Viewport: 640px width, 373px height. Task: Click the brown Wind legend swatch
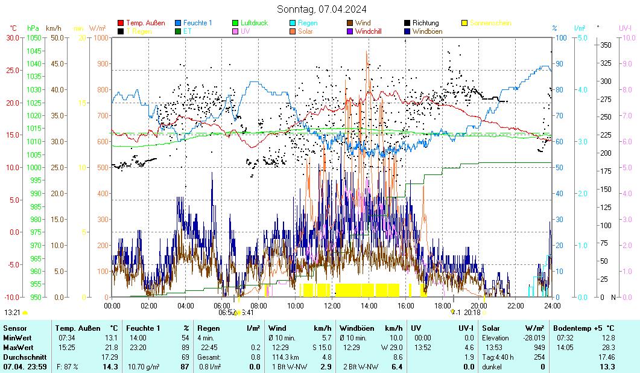(350, 24)
